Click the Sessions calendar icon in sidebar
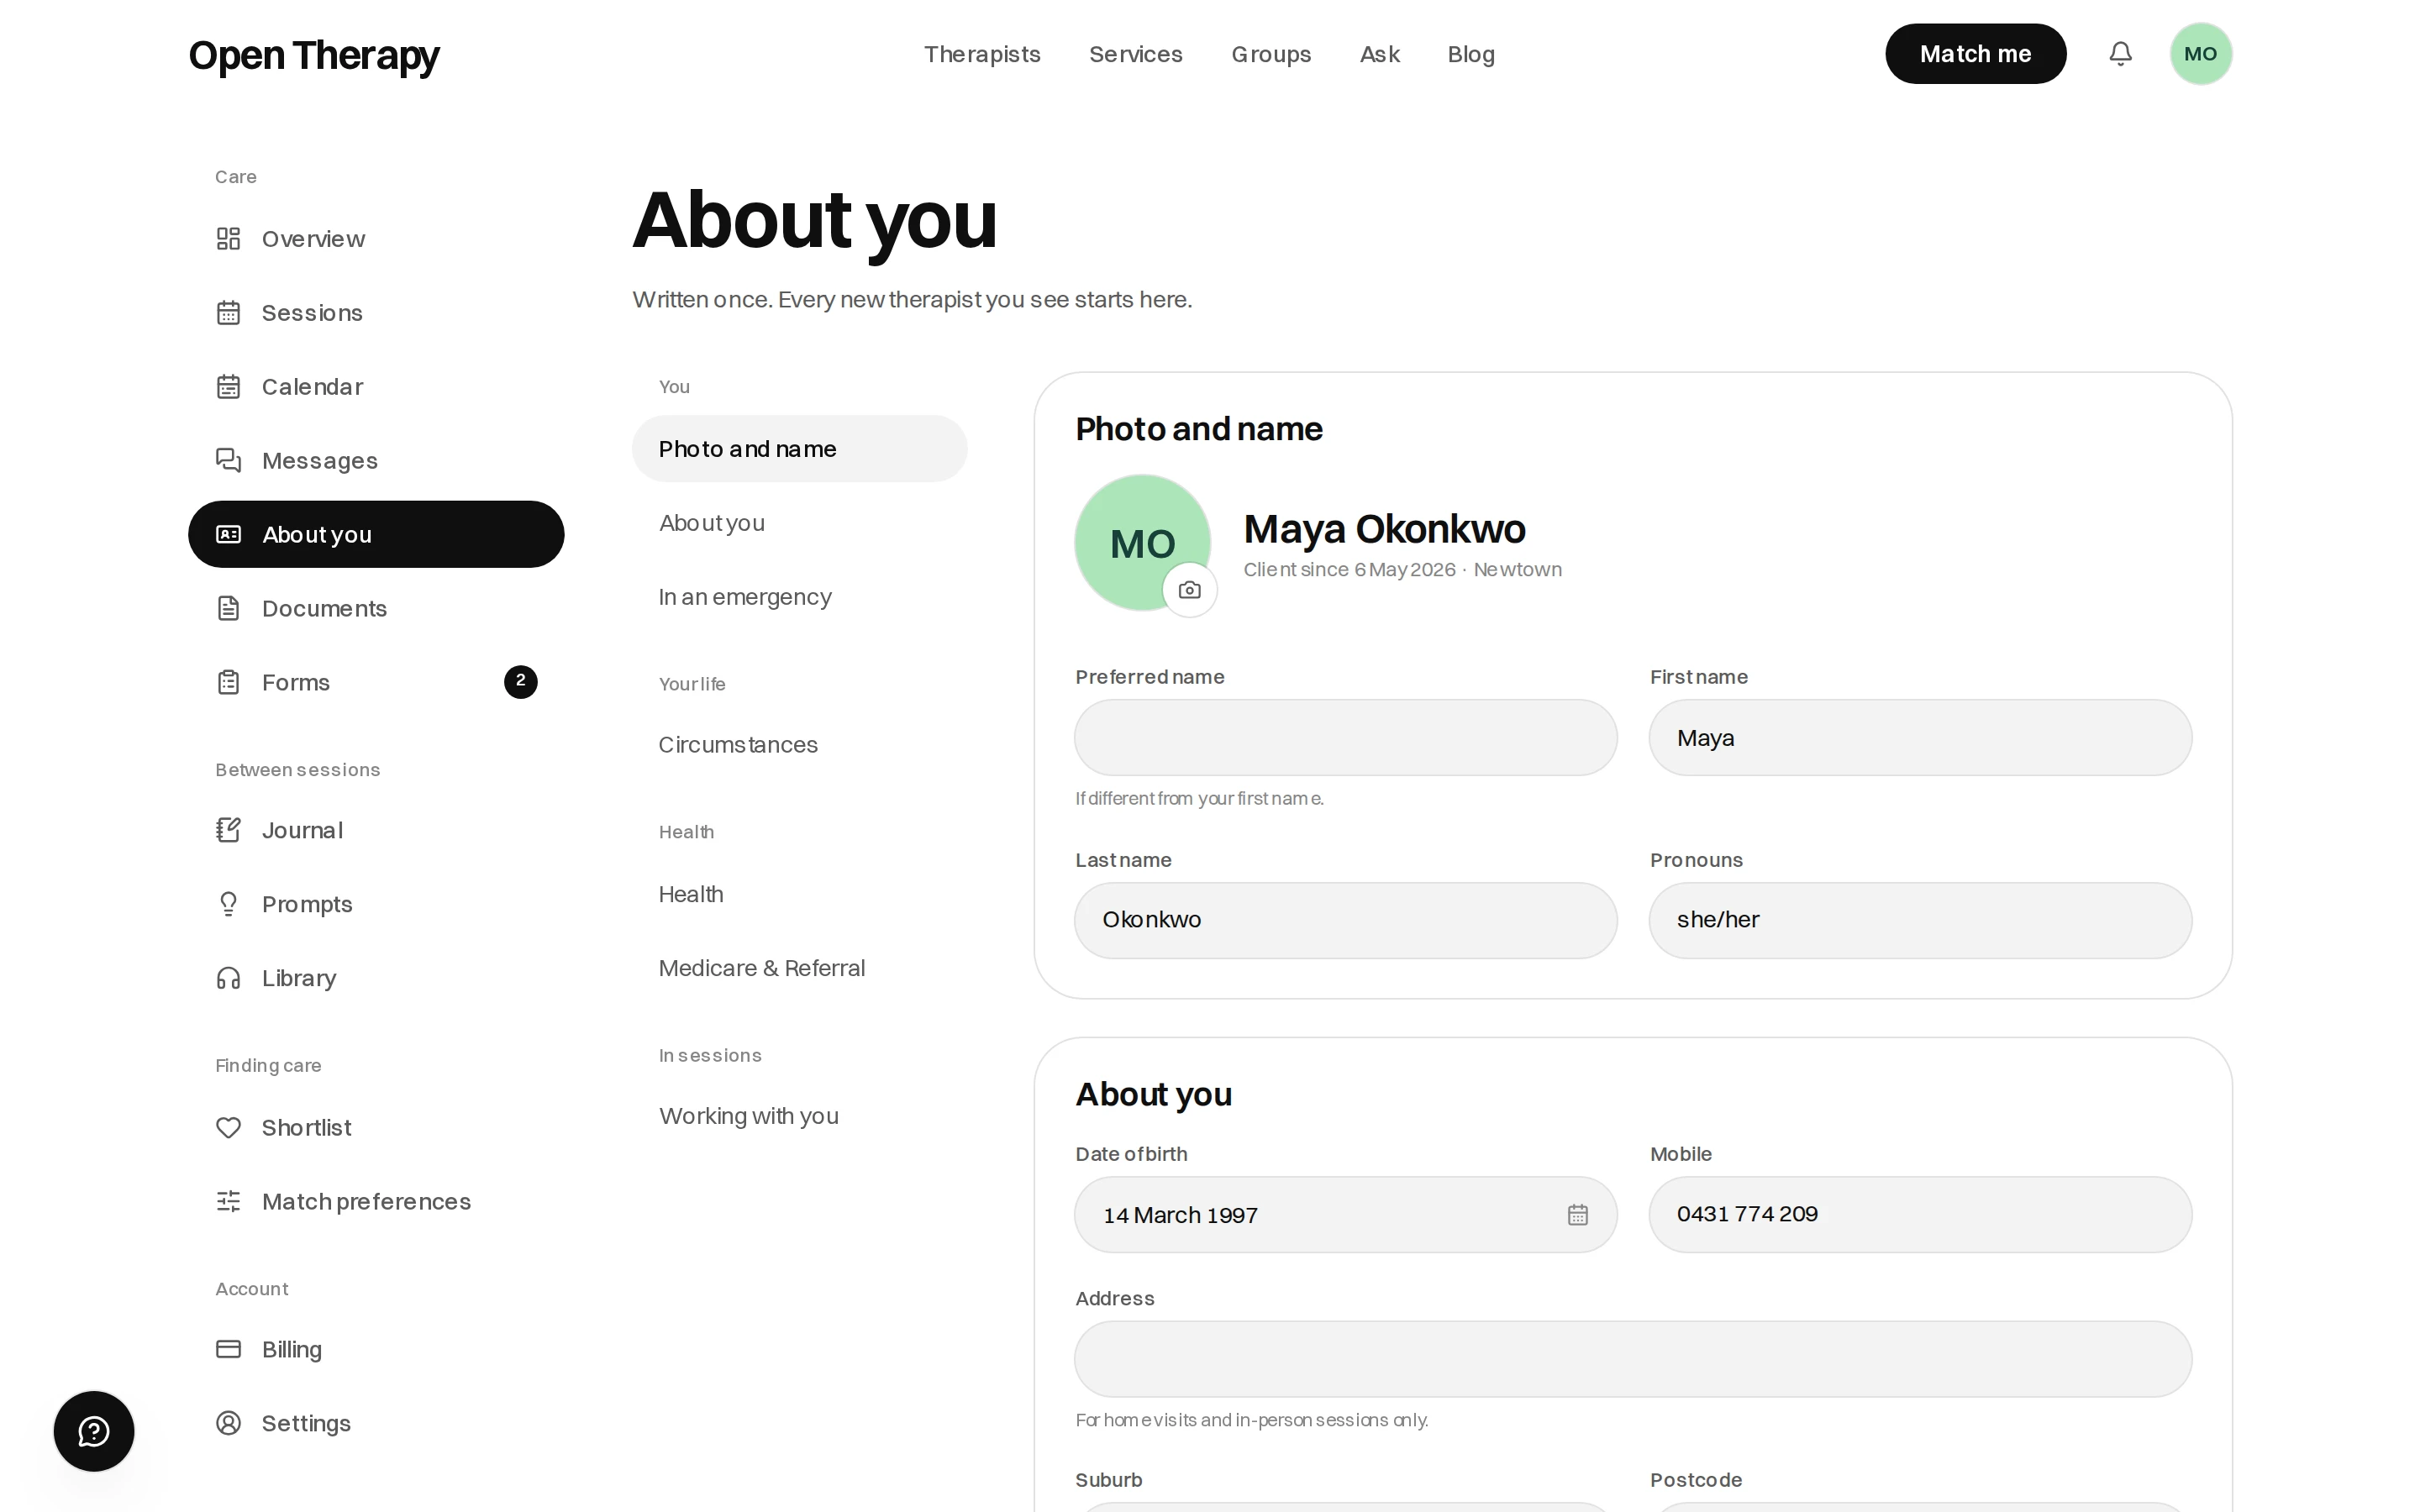This screenshot has width=2420, height=1512. click(x=228, y=313)
